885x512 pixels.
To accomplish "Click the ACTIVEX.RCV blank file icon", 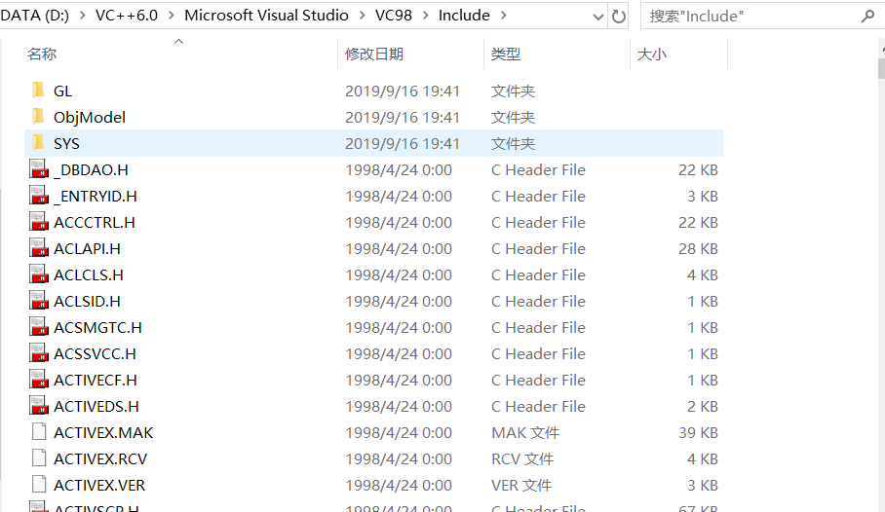I will pyautogui.click(x=39, y=457).
